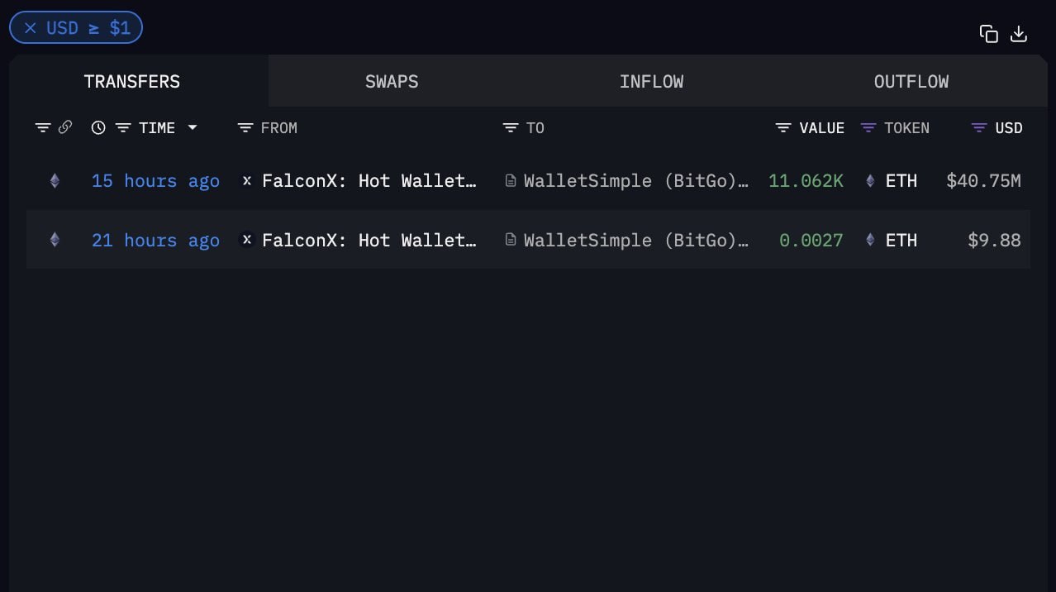Remove the USD ≥ $1 filter chip
This screenshot has width=1056, height=592.
click(x=31, y=28)
